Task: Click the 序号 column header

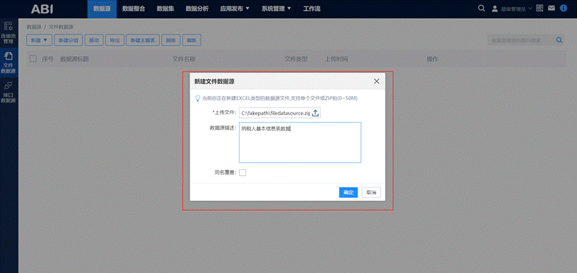Action: tap(48, 59)
